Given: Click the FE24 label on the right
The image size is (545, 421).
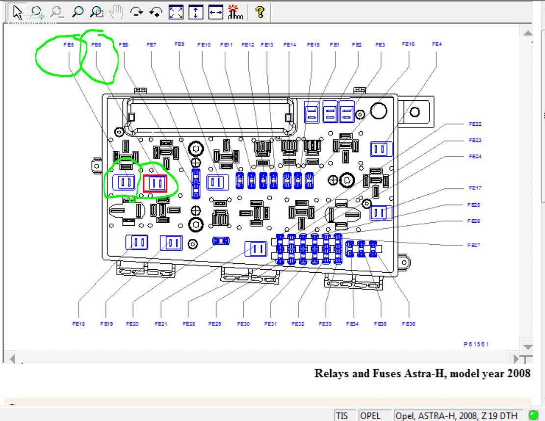Looking at the screenshot, I should click(x=475, y=156).
